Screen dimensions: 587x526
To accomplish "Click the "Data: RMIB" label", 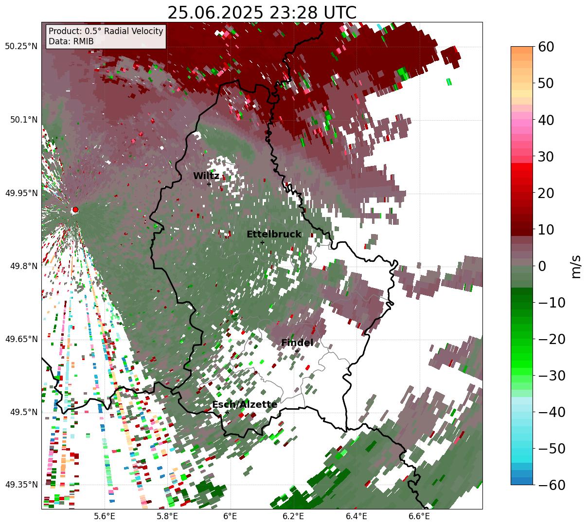I will pos(71,41).
